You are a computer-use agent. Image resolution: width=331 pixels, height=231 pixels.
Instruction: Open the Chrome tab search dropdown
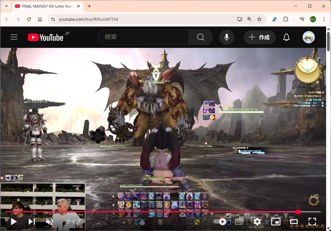point(6,6)
